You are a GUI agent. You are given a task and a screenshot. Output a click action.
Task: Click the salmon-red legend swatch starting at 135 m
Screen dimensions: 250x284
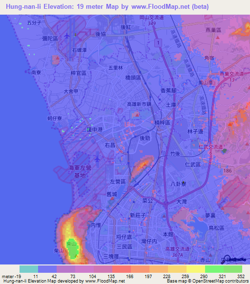[x=122, y=269]
